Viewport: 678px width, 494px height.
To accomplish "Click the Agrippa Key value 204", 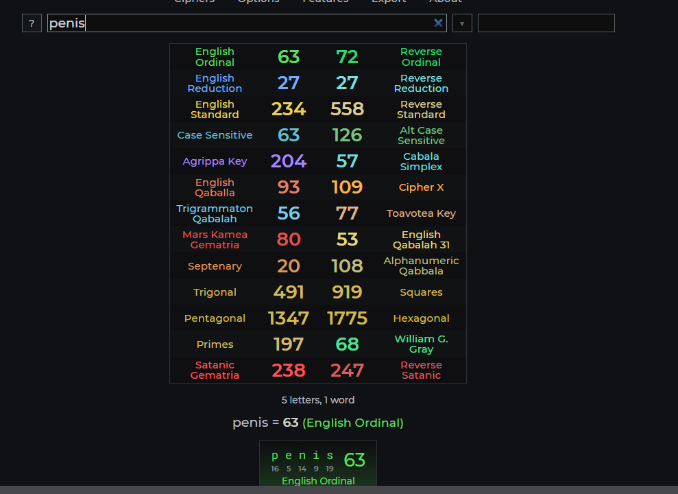I will coord(289,161).
